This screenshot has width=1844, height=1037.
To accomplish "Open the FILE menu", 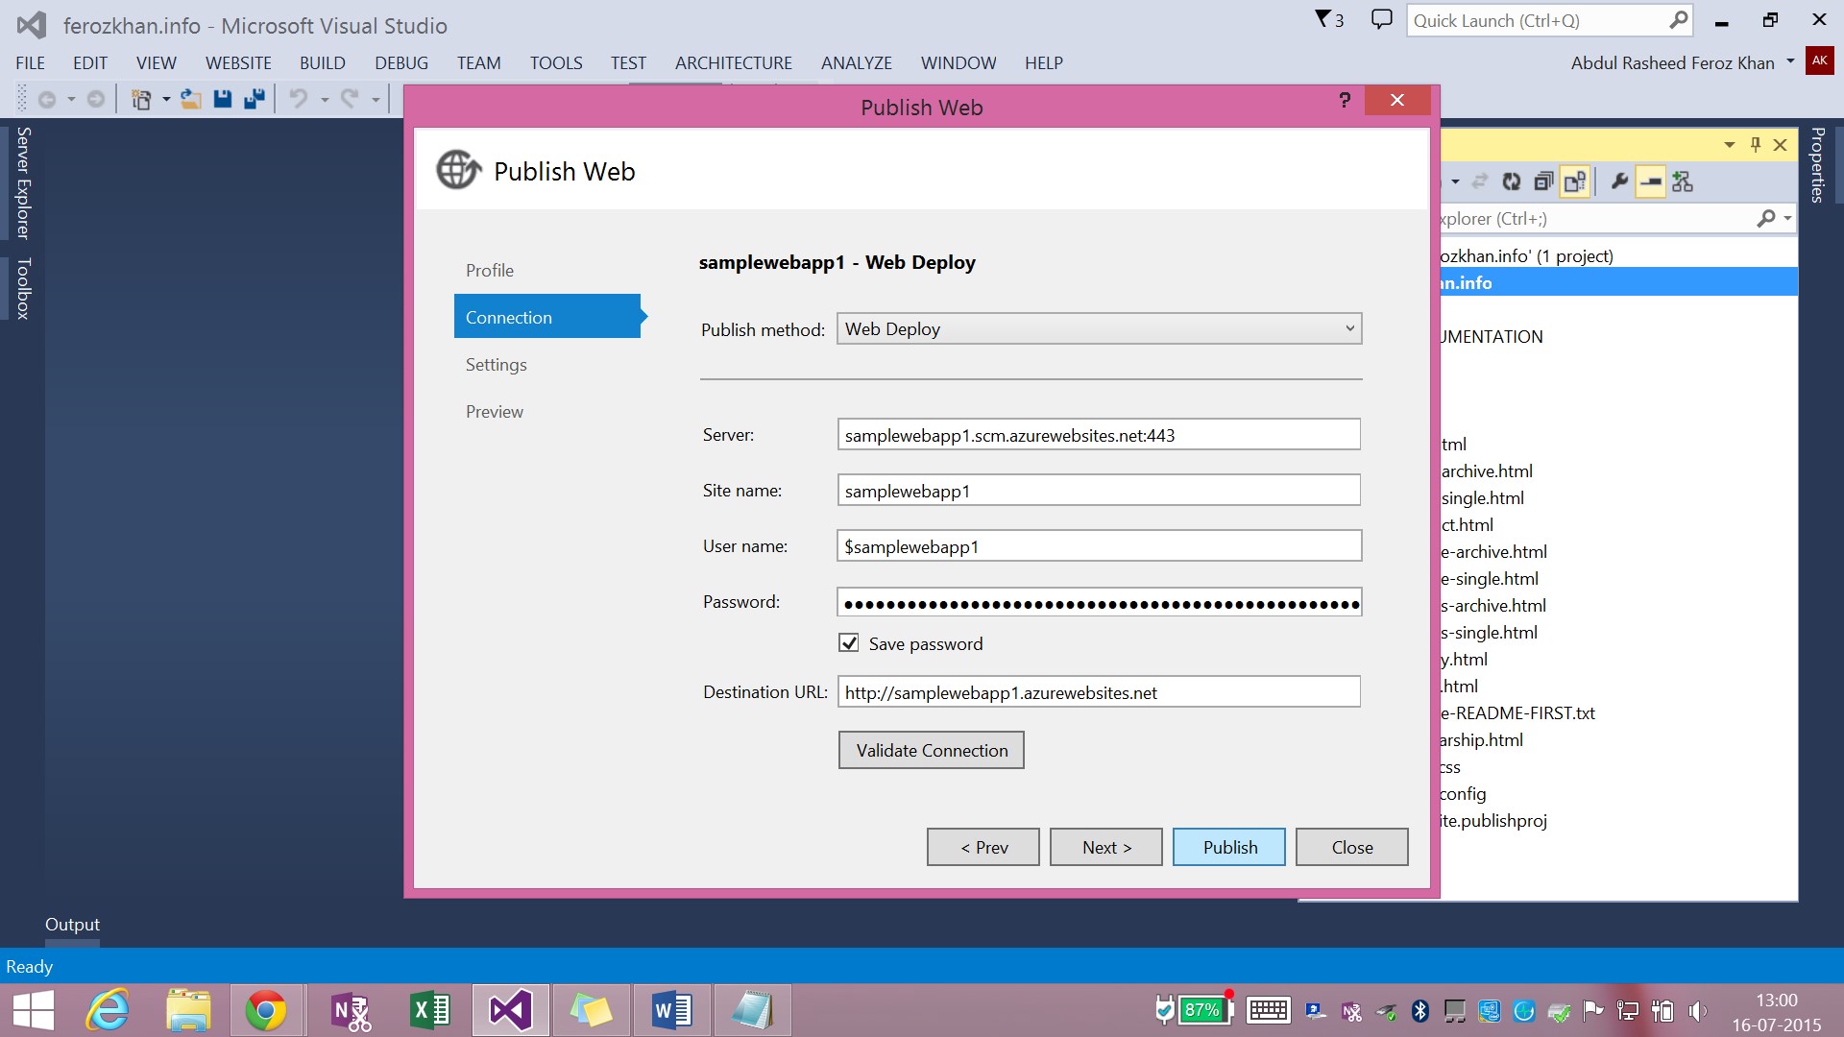I will point(30,62).
